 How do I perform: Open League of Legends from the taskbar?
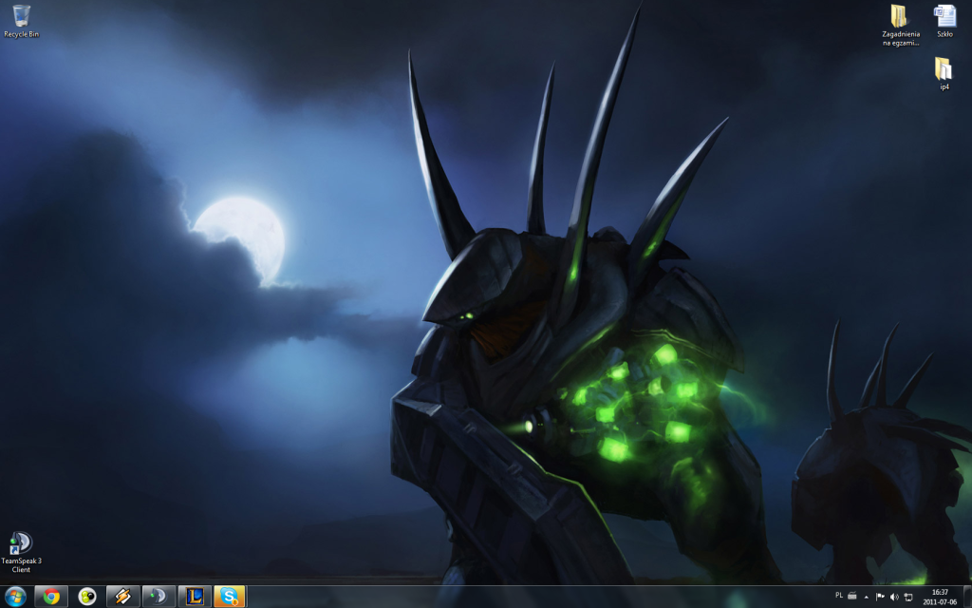(x=195, y=597)
